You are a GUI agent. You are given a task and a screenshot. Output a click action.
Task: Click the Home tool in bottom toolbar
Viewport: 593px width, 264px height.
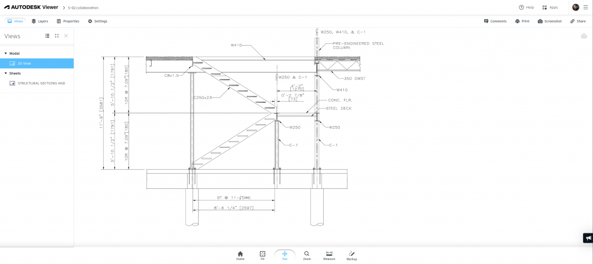[x=240, y=255]
